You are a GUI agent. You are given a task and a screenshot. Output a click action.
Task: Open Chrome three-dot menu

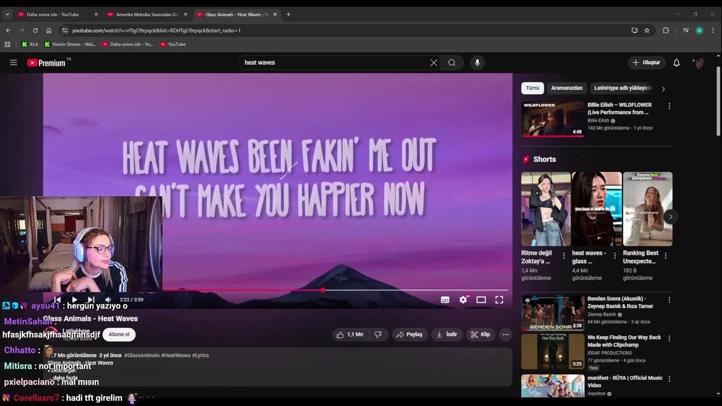tap(714, 30)
